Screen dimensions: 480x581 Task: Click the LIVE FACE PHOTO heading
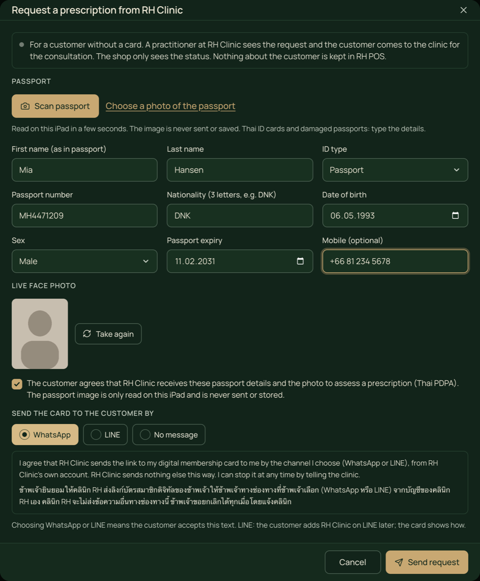pyautogui.click(x=44, y=286)
